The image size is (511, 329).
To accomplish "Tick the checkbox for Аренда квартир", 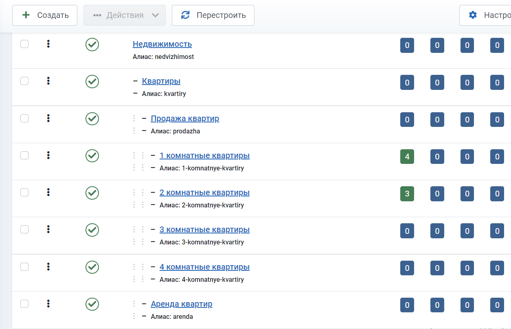I will click(24, 303).
